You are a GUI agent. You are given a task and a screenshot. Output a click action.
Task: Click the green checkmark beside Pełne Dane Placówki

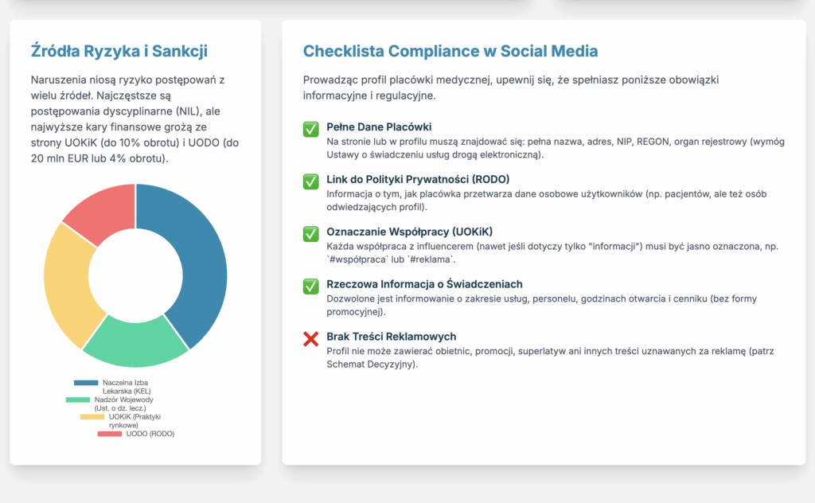[x=310, y=129]
